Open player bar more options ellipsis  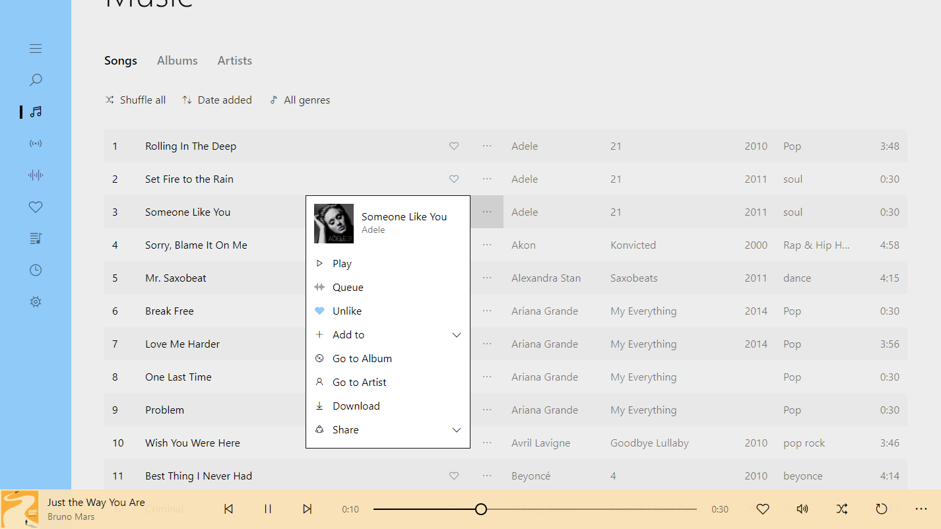[921, 509]
